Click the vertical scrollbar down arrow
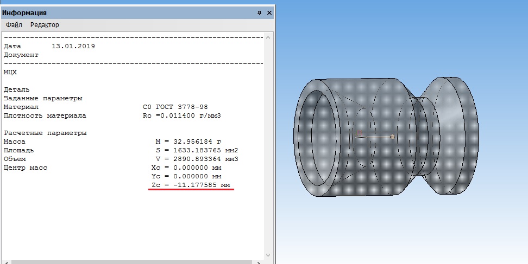The height and width of the screenshot is (264, 528). (x=269, y=255)
